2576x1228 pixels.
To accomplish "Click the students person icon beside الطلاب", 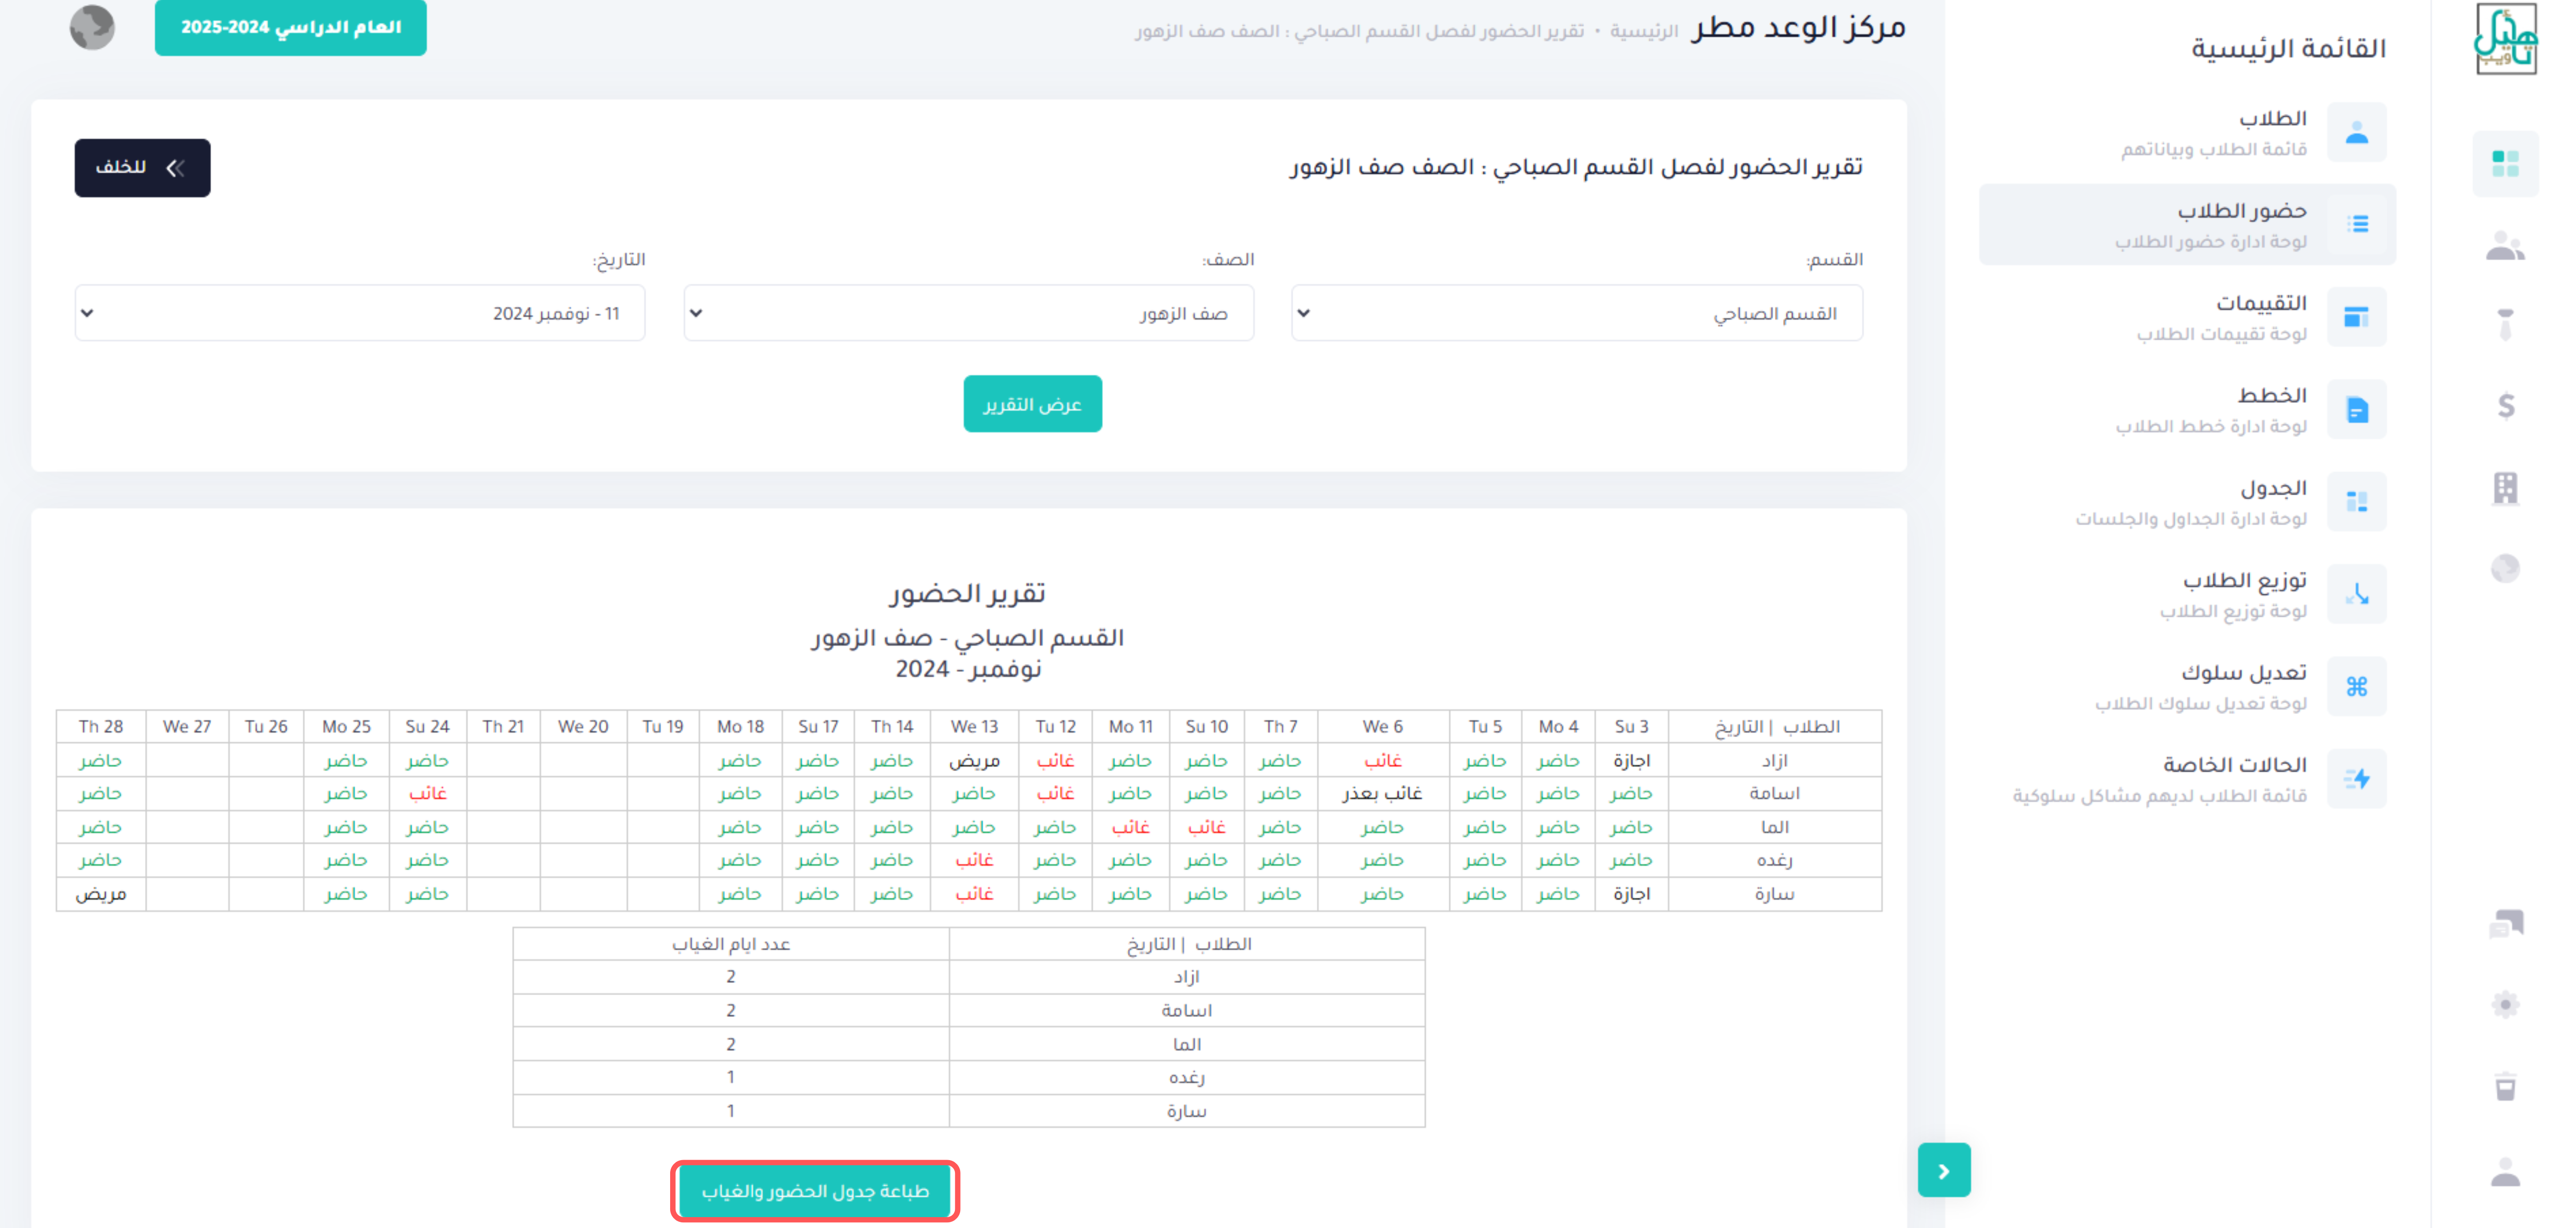I will [x=2357, y=132].
